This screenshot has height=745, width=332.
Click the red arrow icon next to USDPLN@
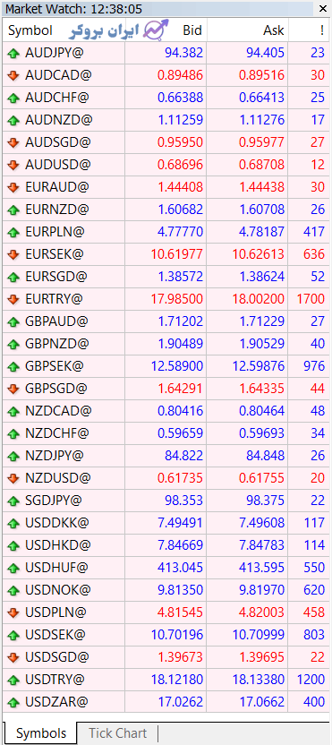coord(13,612)
